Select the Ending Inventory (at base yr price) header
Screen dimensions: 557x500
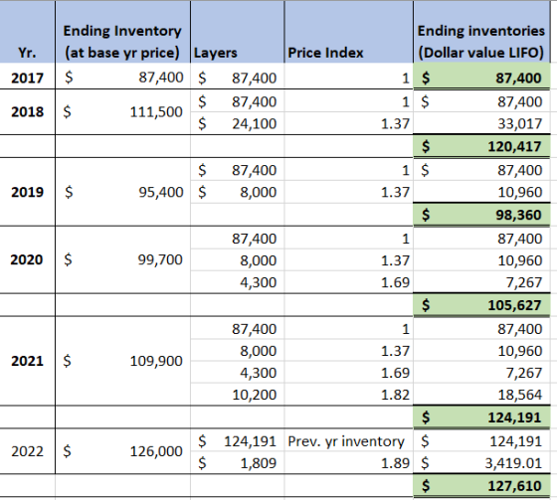click(x=122, y=32)
